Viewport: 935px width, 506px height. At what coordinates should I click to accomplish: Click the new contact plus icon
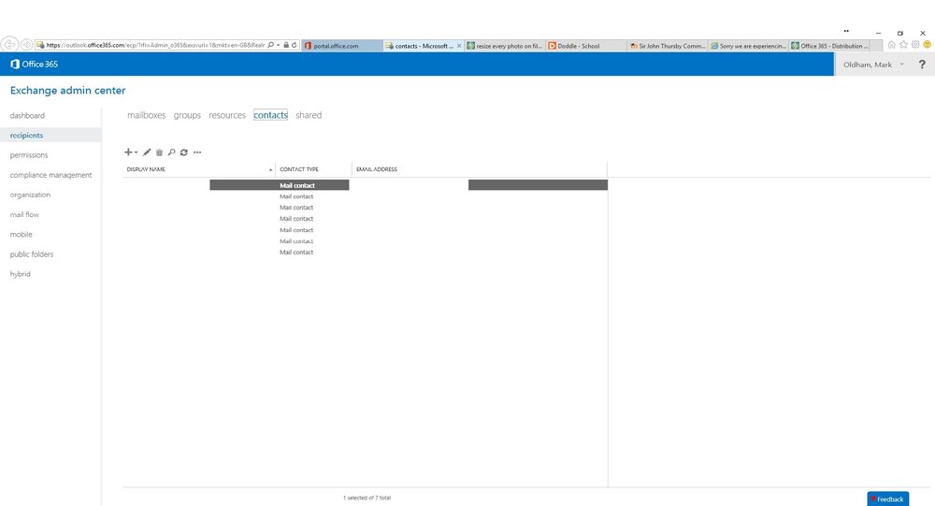click(x=128, y=152)
